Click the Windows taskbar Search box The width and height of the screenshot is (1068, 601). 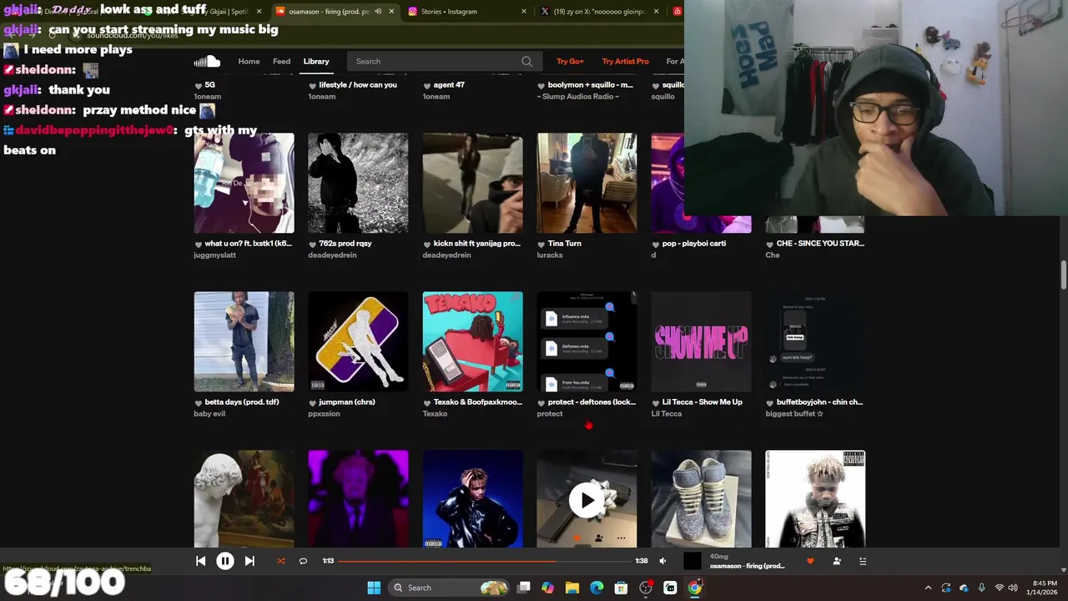pos(449,588)
